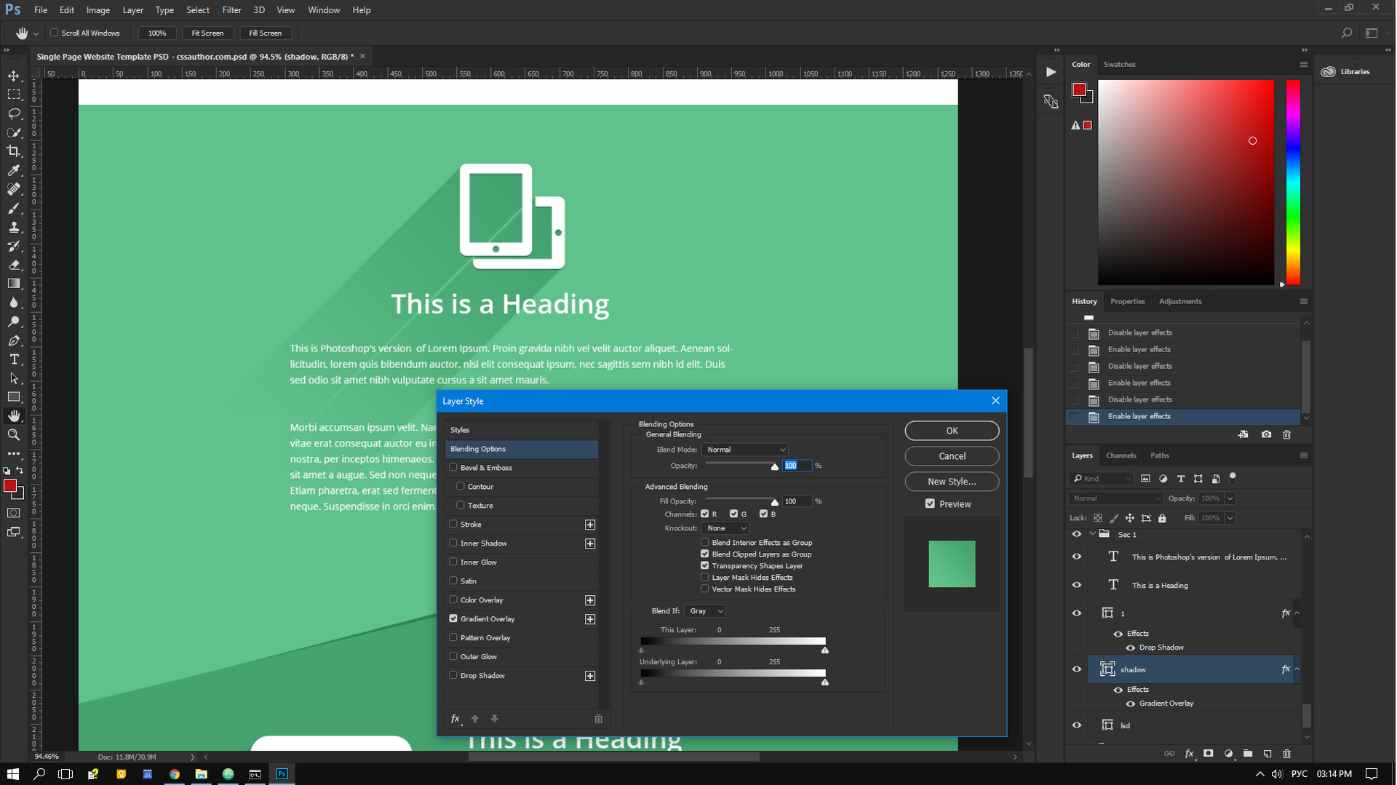Select the Brush tool
Screen dimensions: 1397x785
pos(14,208)
